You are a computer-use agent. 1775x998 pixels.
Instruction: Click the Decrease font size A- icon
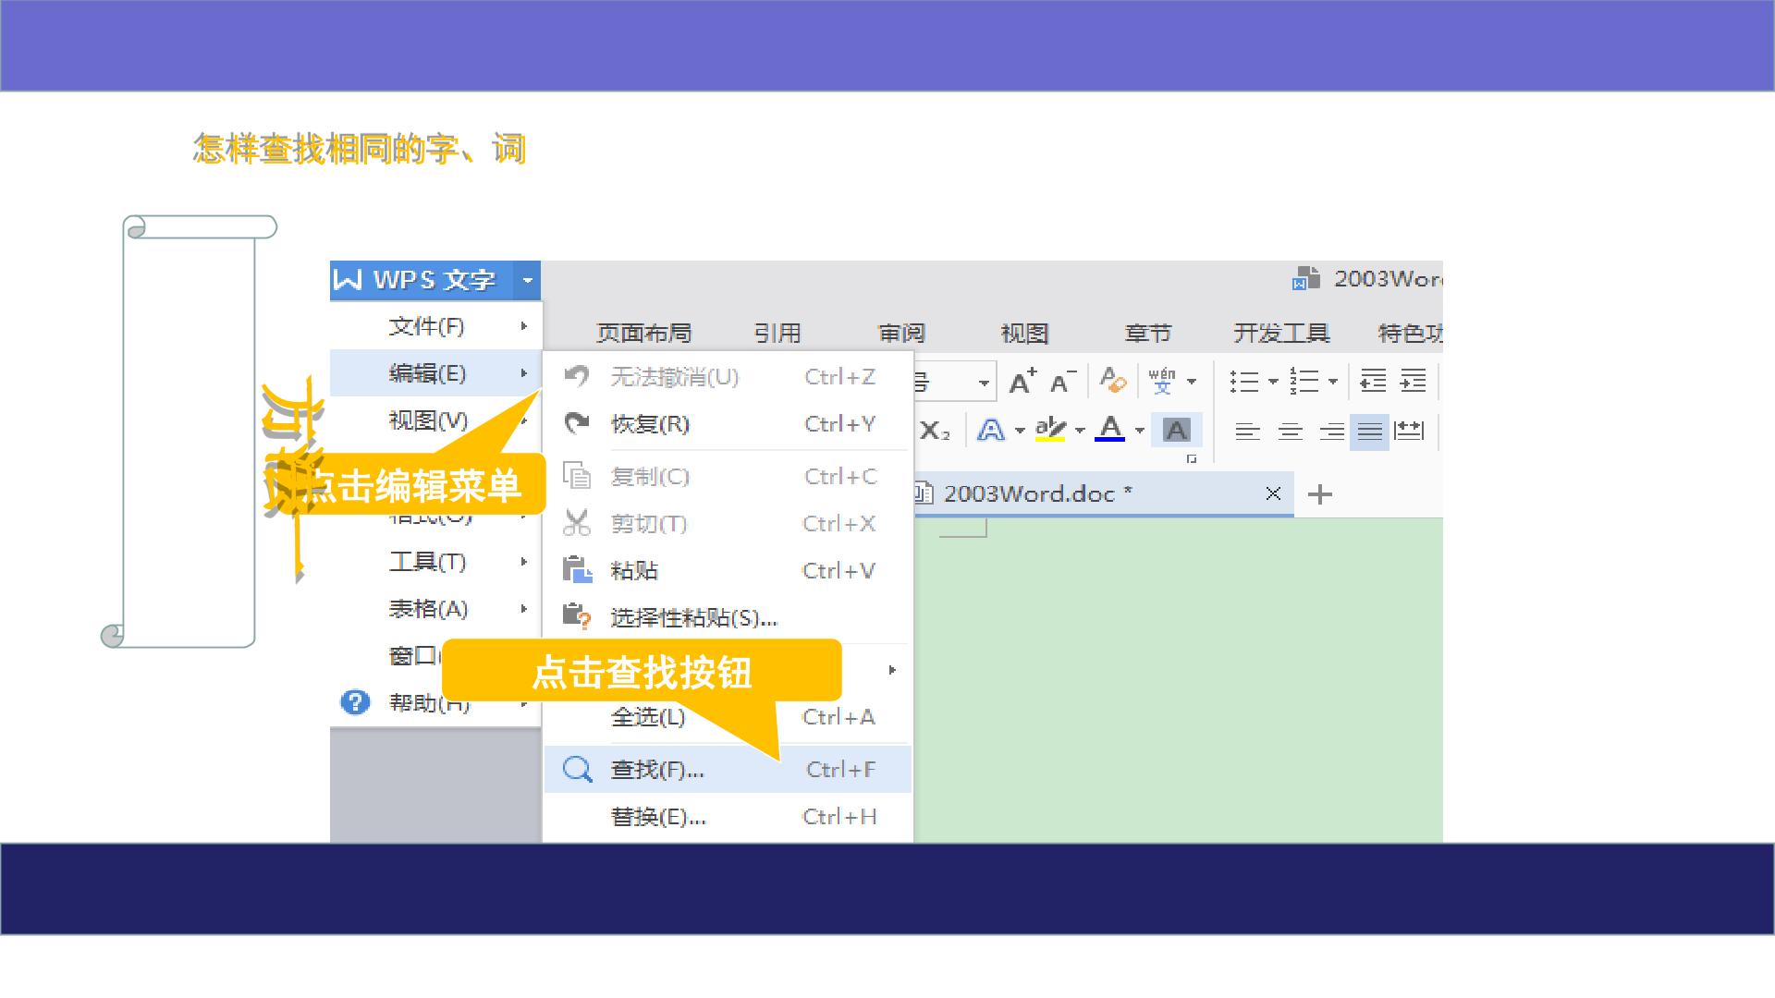pyautogui.click(x=1062, y=381)
